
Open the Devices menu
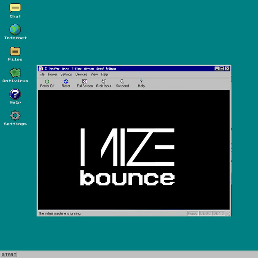(81, 74)
